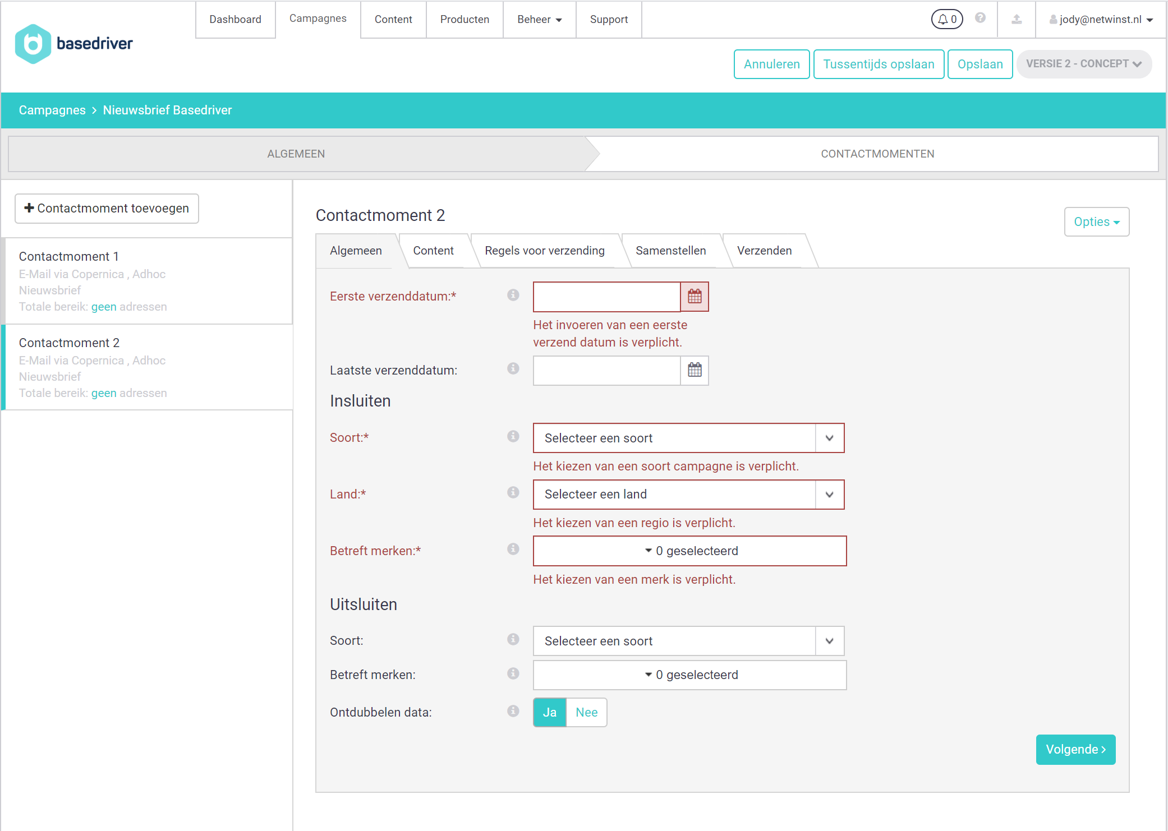This screenshot has height=831, width=1168.
Task: Show info for Eerste verzenddatum
Action: (x=513, y=295)
